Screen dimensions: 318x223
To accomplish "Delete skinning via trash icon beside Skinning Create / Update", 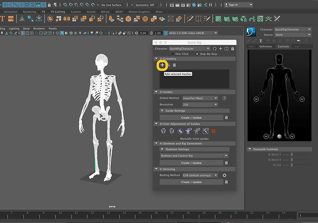I will point(226,182).
